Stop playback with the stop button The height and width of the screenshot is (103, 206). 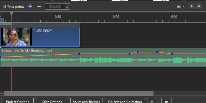(199, 6)
